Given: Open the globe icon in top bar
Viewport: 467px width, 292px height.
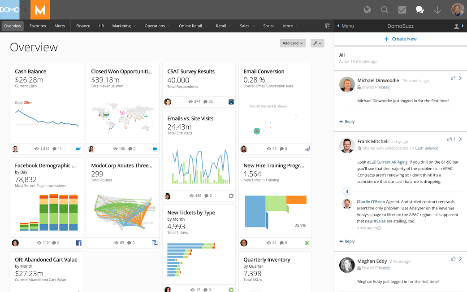Looking at the screenshot, I should click(x=367, y=10).
